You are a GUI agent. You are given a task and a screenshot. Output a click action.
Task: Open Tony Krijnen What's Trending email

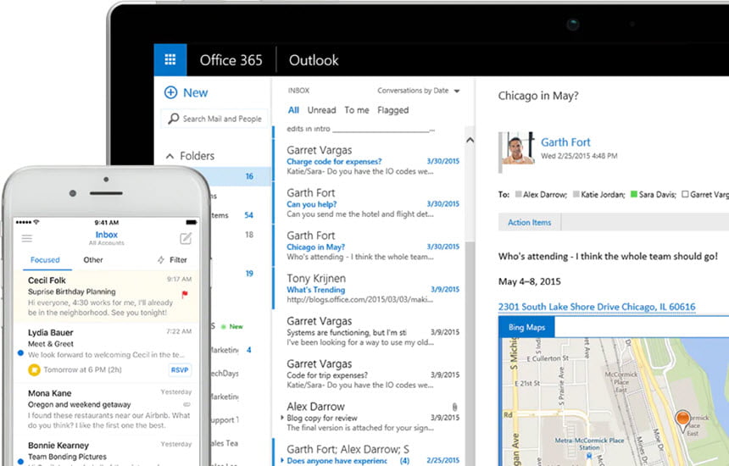(x=370, y=289)
